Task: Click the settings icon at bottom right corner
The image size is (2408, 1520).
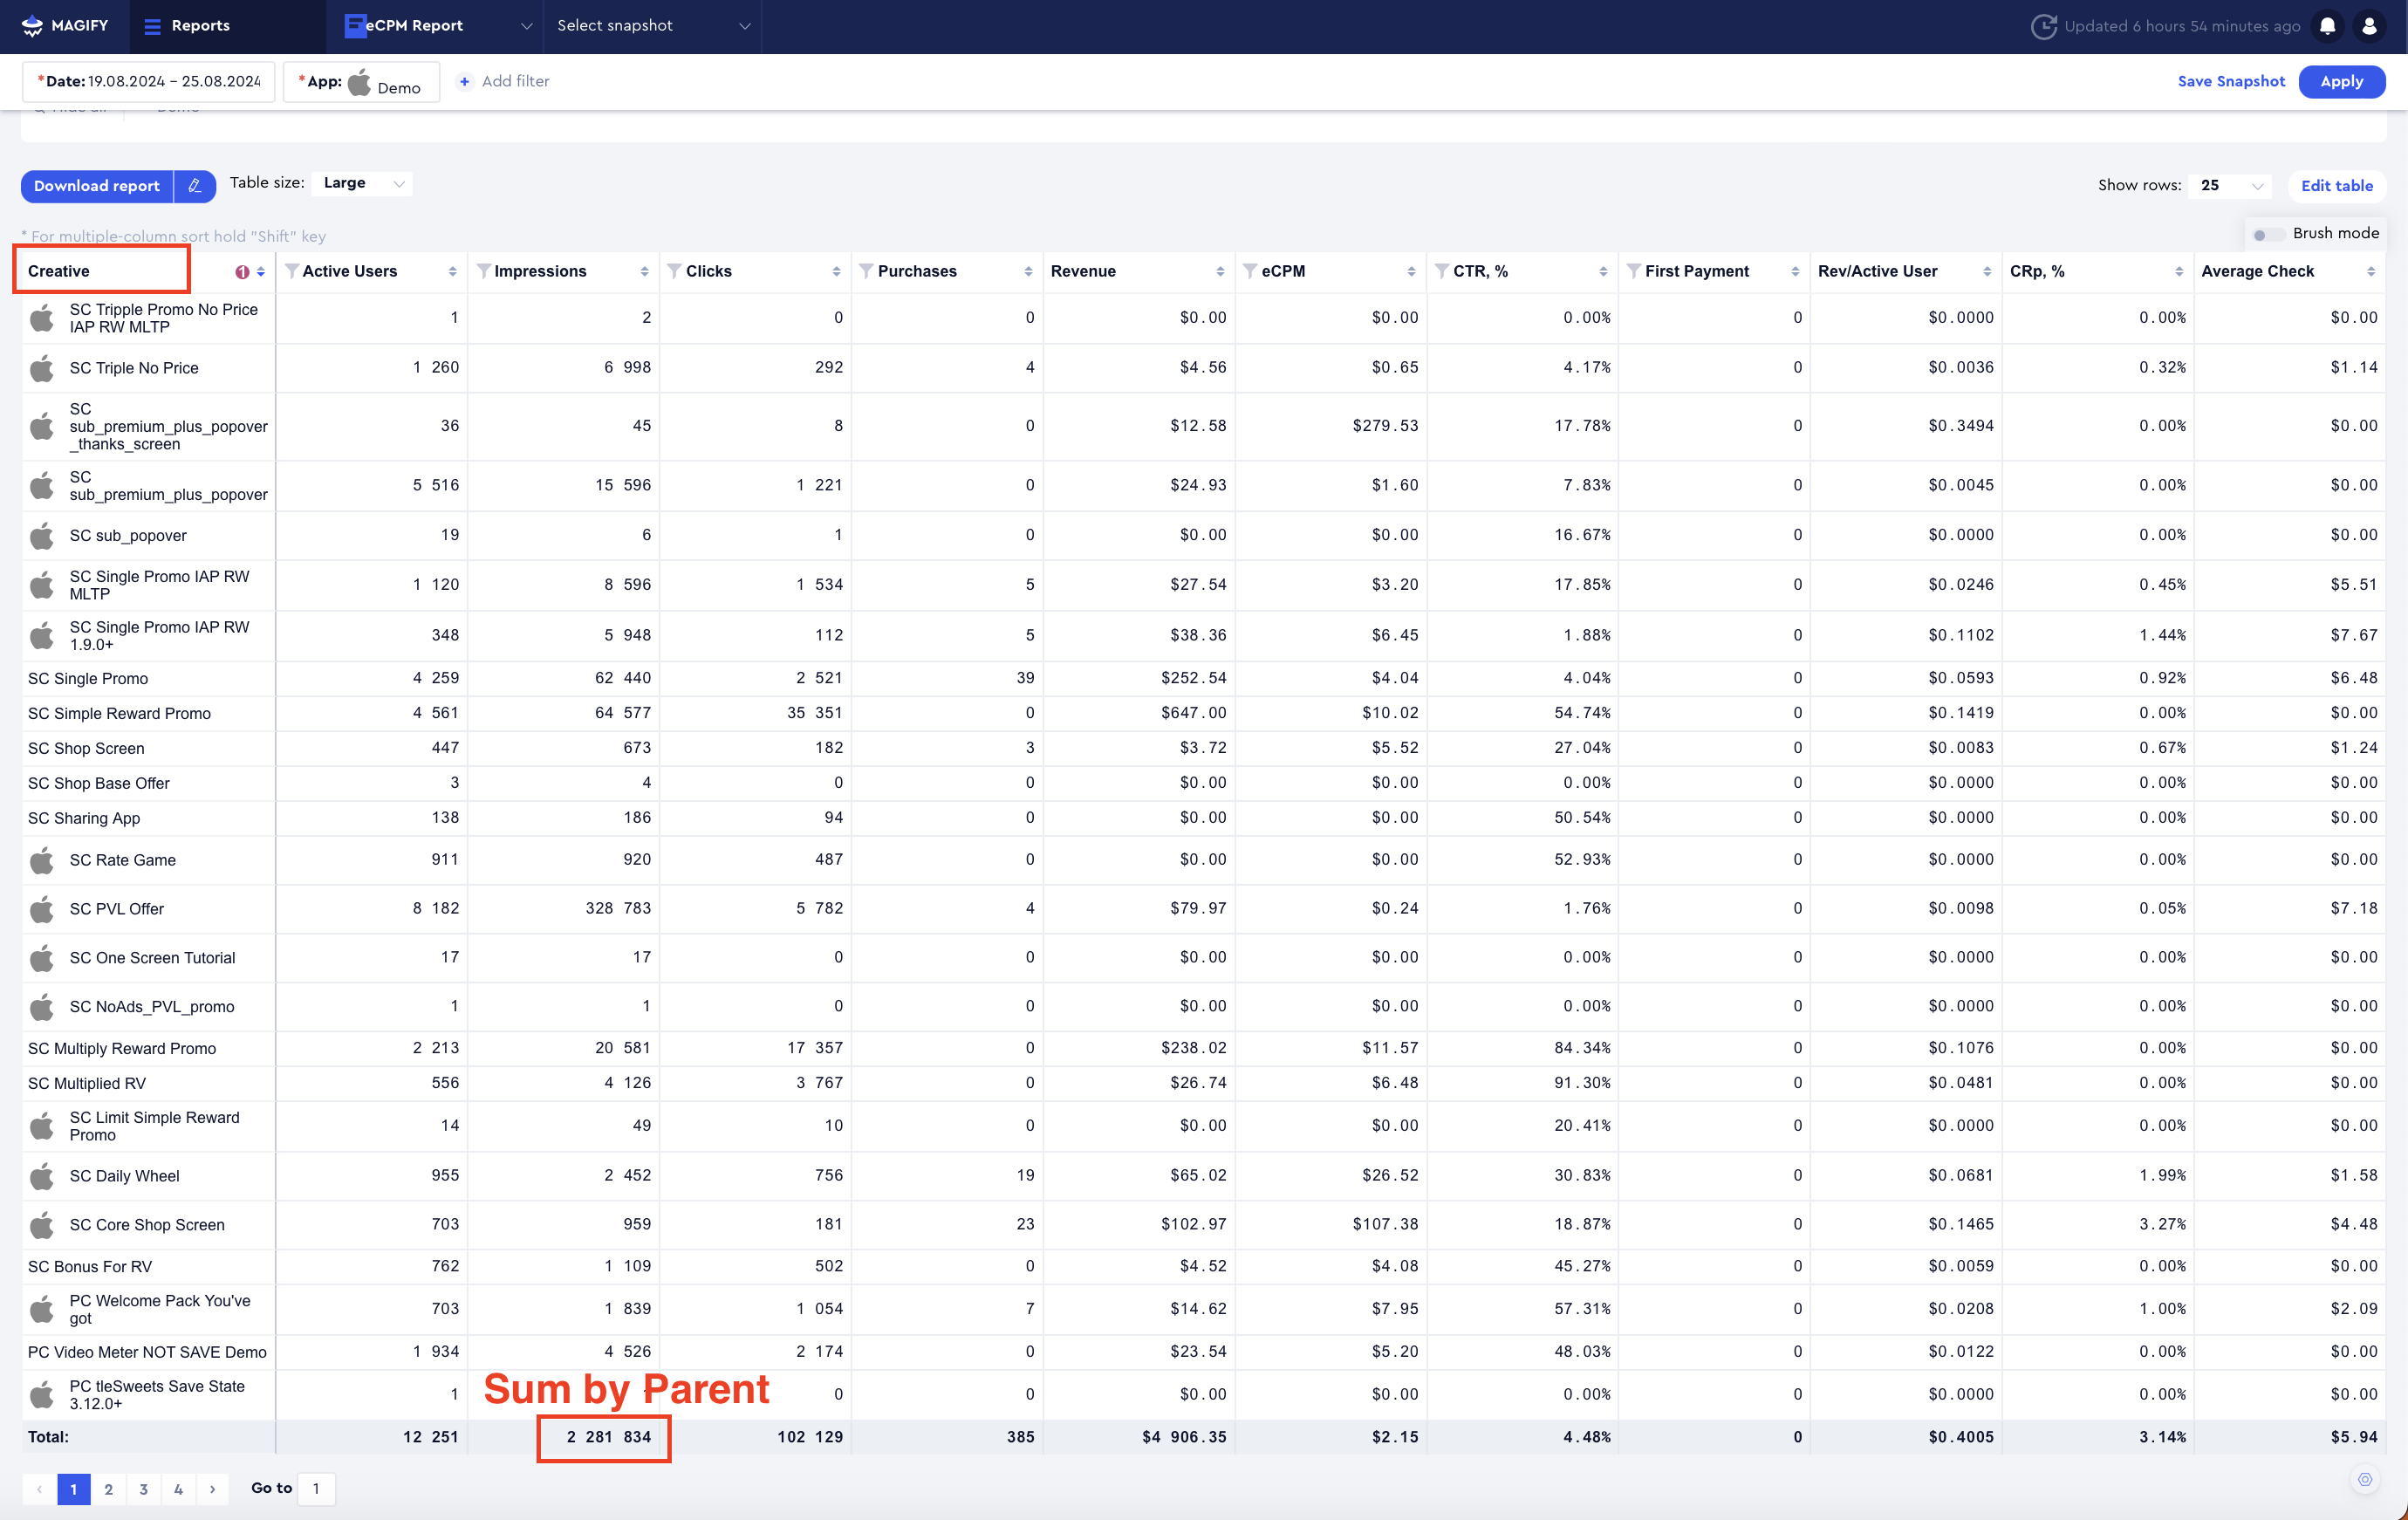Action: 2365,1479
